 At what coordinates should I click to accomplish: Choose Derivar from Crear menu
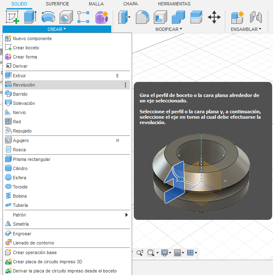tap(67, 66)
